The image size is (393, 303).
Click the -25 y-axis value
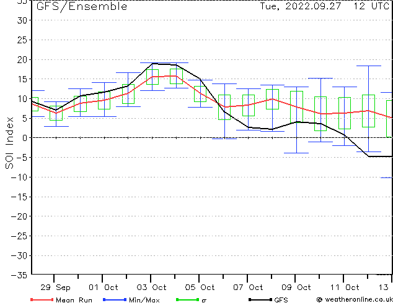point(19,236)
